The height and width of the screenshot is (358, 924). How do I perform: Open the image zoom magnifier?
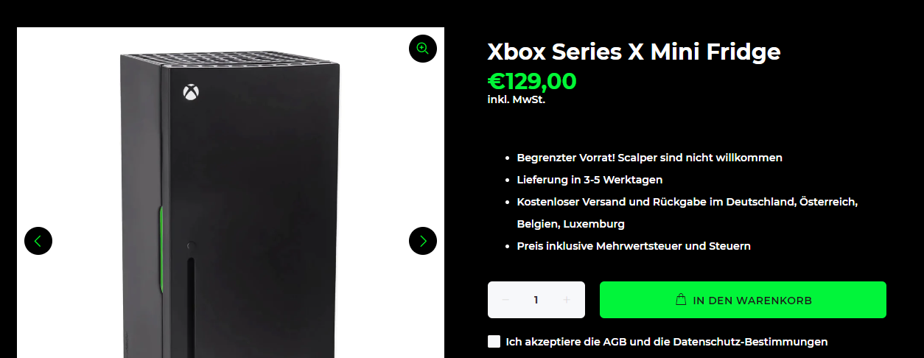point(423,49)
